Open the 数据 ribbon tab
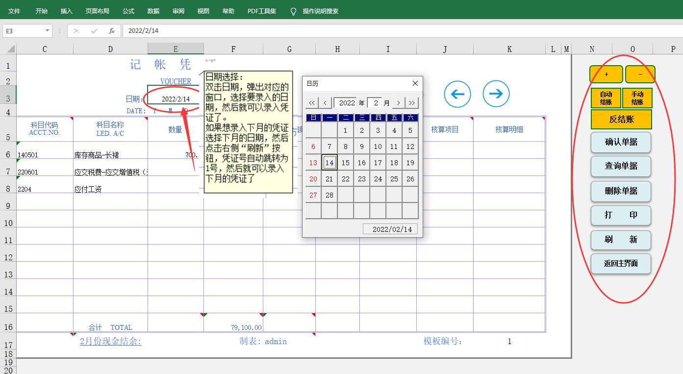 153,11
